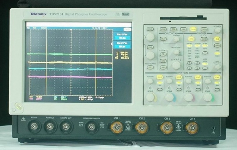Adjust the CH 4 POSITION knob

(208, 81)
